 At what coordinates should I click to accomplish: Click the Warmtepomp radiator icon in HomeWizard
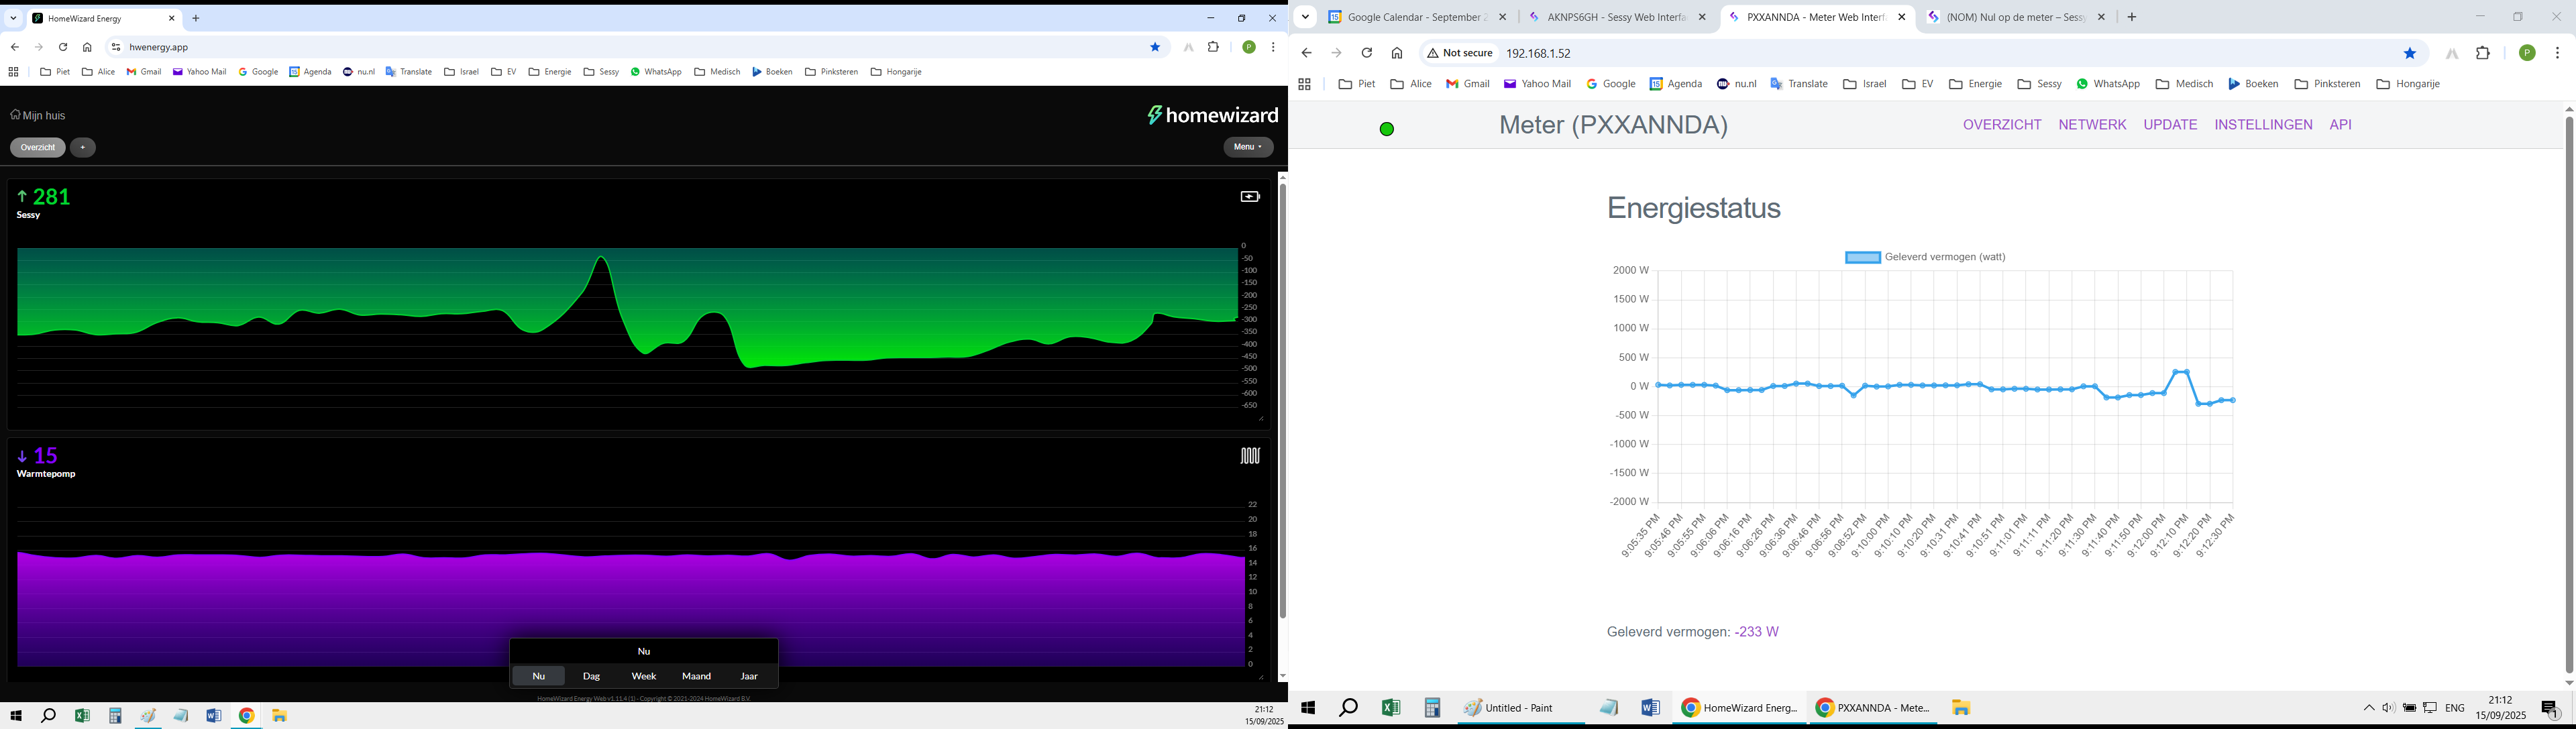tap(1250, 456)
